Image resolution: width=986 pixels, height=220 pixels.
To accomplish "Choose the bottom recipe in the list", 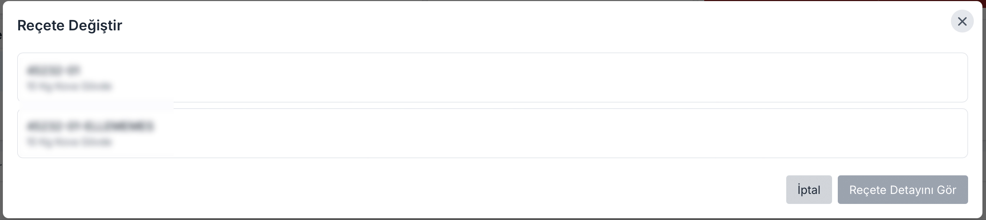I will point(492,133).
